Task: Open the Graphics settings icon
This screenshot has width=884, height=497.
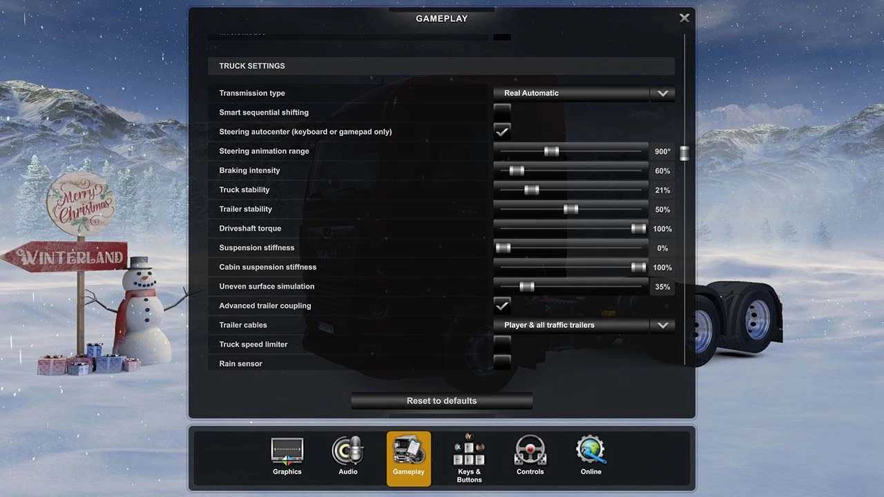Action: coord(287,452)
